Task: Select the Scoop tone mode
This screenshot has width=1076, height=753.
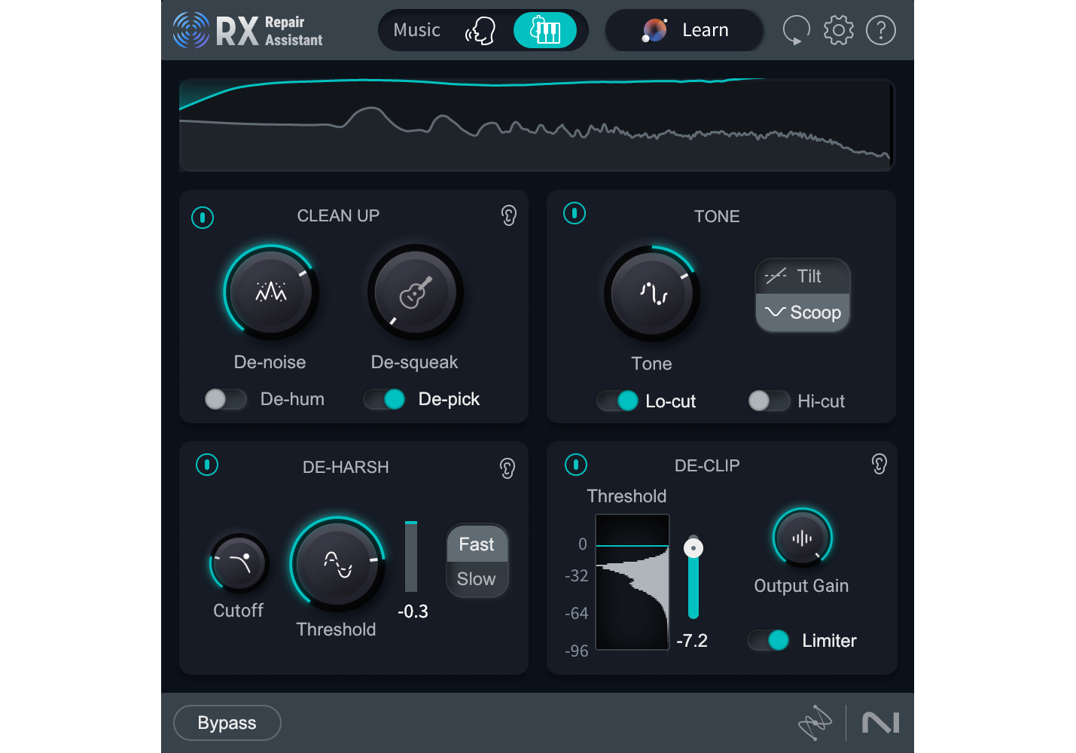Action: point(803,312)
